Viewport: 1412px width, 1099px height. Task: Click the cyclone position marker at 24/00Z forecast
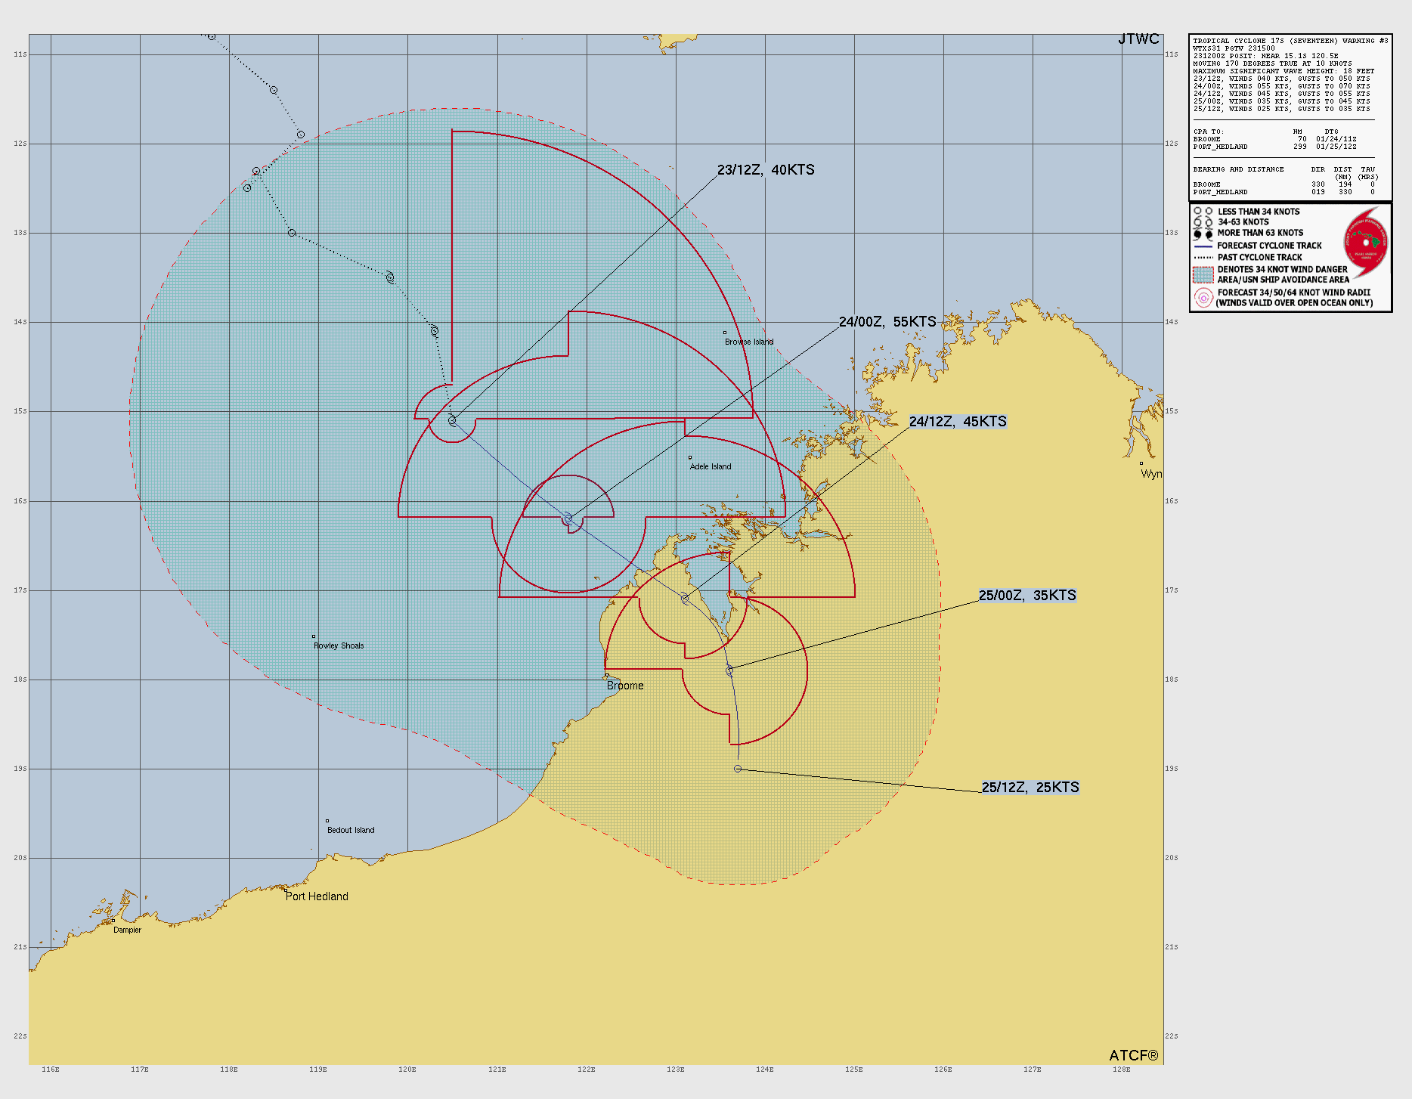[568, 519]
